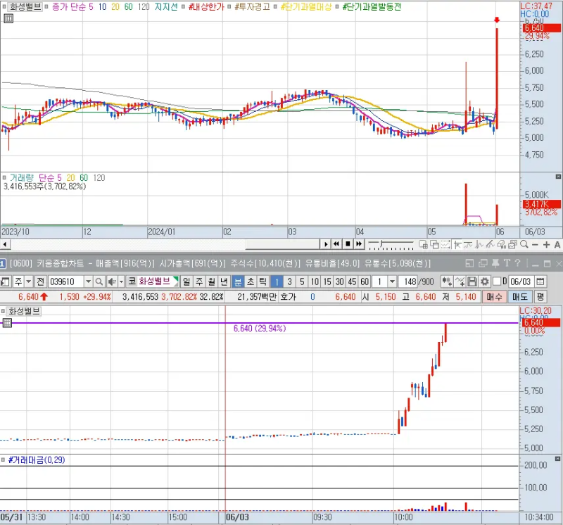Open chart settings gear icon
The width and height of the screenshot is (563, 525).
(485, 282)
